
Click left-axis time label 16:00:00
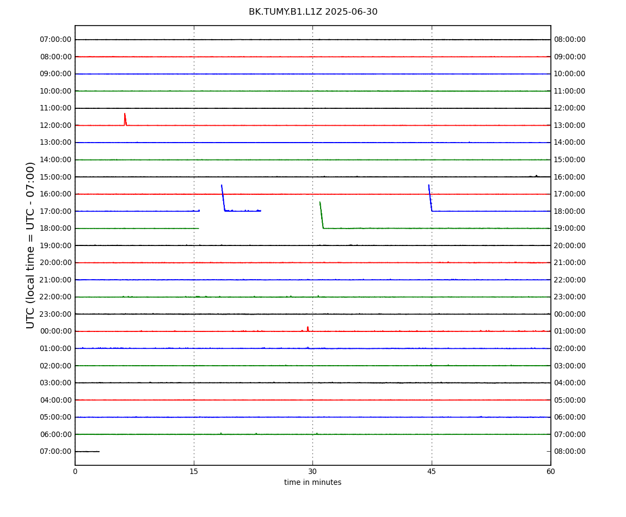tap(56, 194)
